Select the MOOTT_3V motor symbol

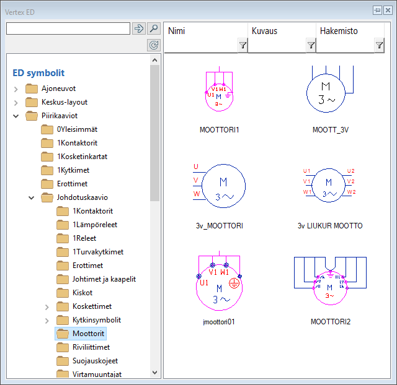[x=329, y=93]
